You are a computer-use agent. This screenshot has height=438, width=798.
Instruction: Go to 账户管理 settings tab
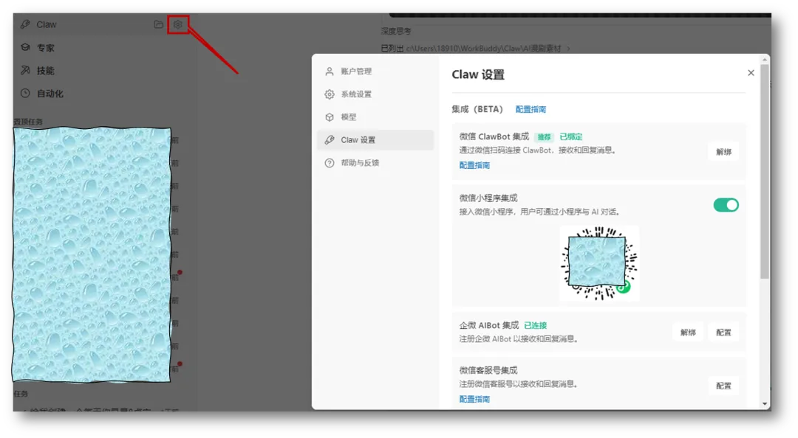pos(375,72)
